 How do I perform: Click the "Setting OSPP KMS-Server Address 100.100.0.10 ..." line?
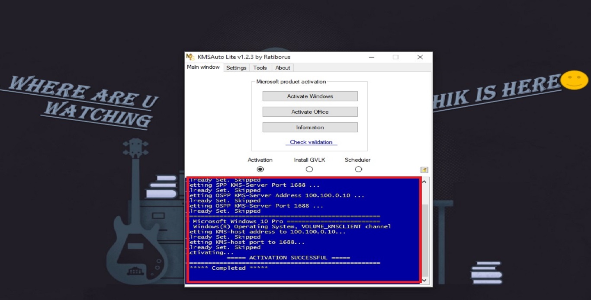[275, 195]
